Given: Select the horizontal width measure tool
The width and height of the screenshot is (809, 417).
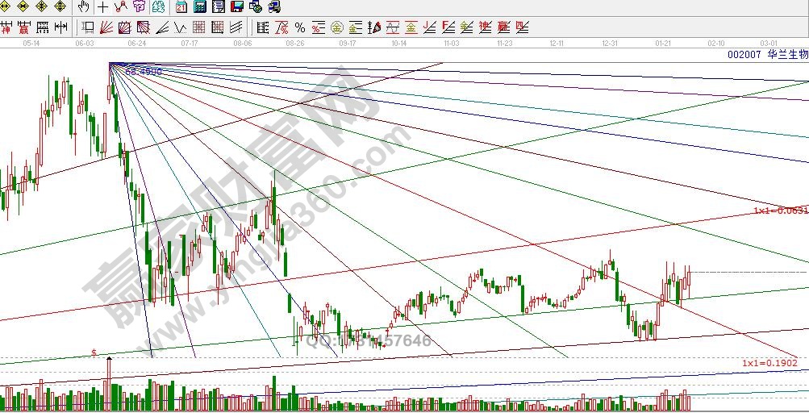Looking at the screenshot, I should click(59, 27).
